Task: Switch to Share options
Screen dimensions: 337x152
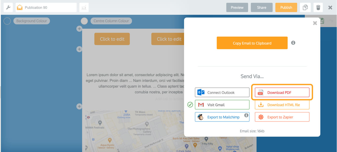Action: click(261, 7)
